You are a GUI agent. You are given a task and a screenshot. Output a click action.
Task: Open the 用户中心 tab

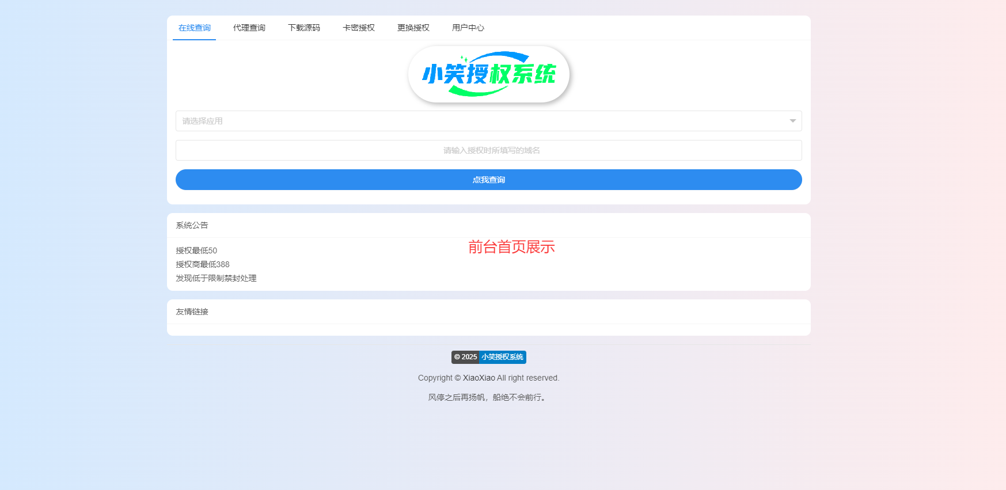(x=468, y=28)
